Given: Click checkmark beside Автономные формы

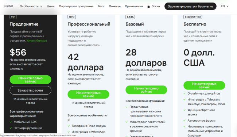Looking at the screenshot, I should [x=184, y=121].
